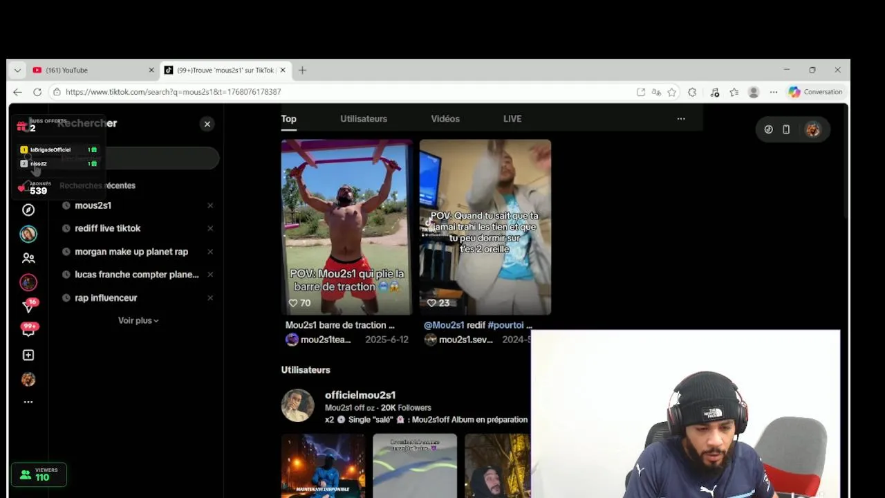This screenshot has width=885, height=498.
Task: Open the activity inbox with the 99+ badge
Action: pos(28,330)
